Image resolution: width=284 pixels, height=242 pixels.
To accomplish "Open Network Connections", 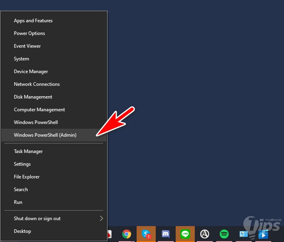I will pos(54,84).
